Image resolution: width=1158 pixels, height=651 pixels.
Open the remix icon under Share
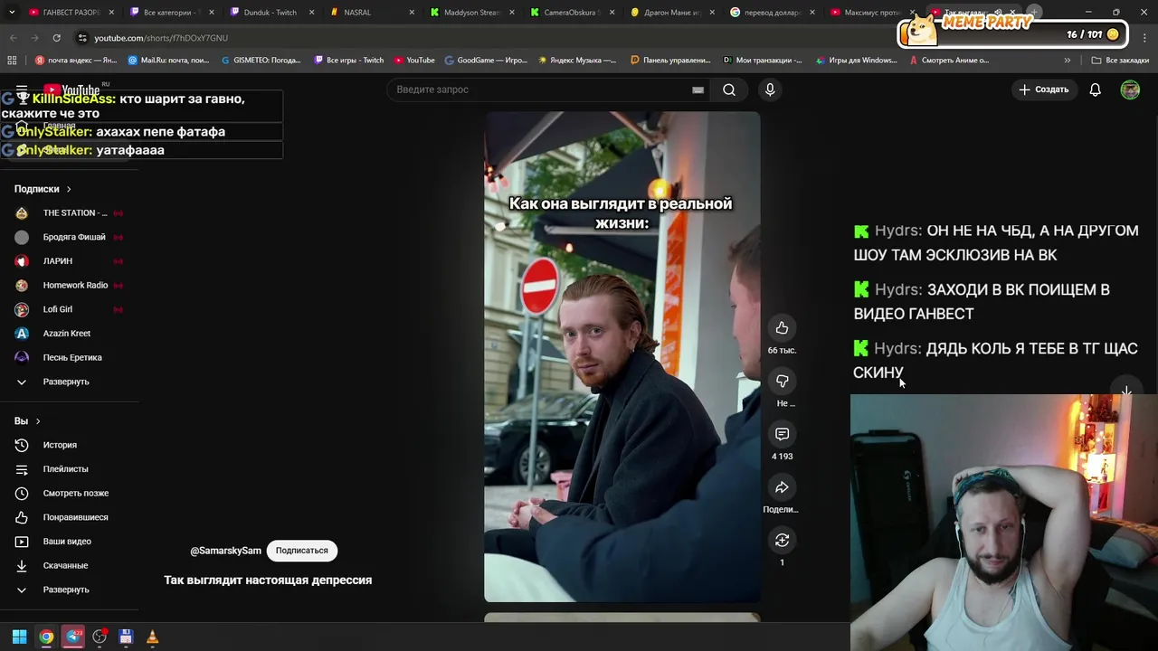click(783, 540)
